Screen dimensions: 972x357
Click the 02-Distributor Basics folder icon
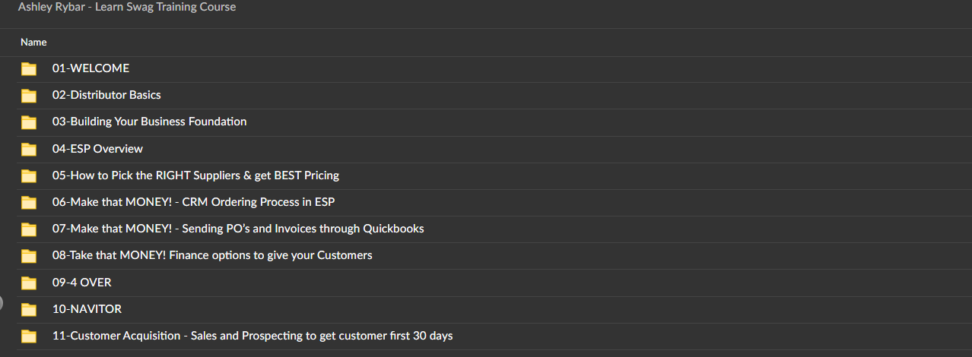point(29,96)
